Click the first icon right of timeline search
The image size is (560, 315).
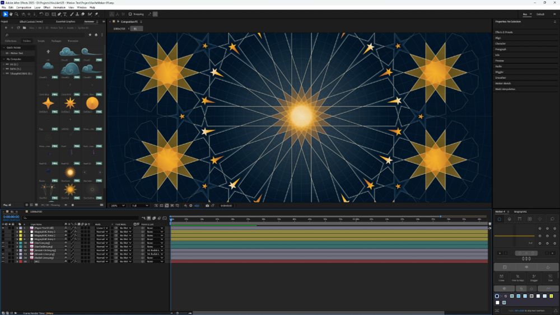pyautogui.click(x=143, y=218)
